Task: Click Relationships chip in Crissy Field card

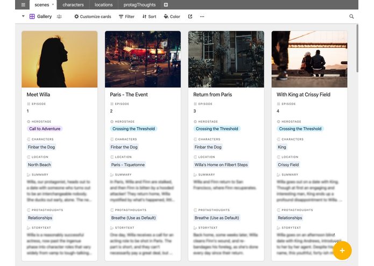Action: 290,218
